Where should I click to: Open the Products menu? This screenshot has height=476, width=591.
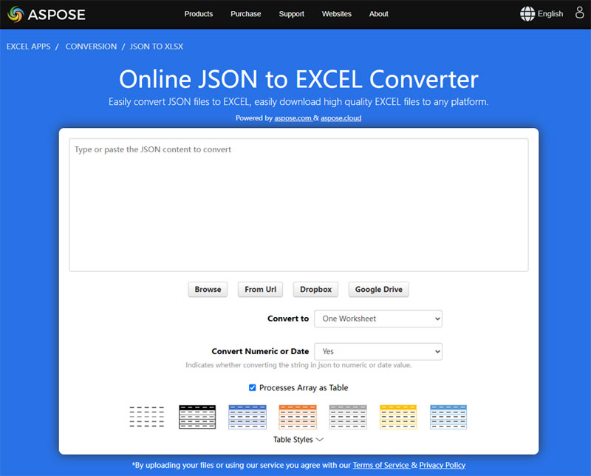(198, 14)
